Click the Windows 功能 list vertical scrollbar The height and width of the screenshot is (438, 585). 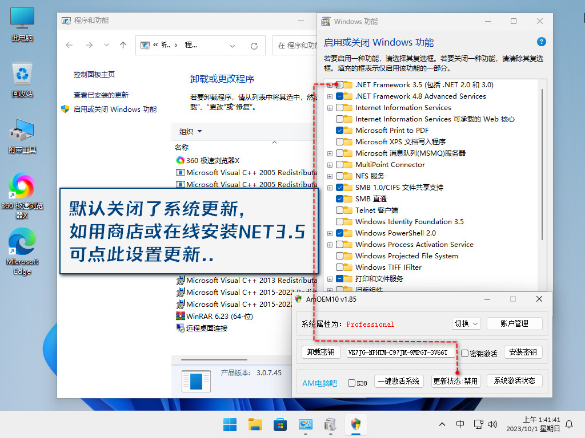pos(542,165)
